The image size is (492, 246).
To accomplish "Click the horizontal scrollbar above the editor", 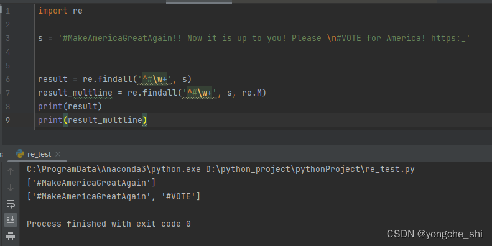I will coord(199,2).
